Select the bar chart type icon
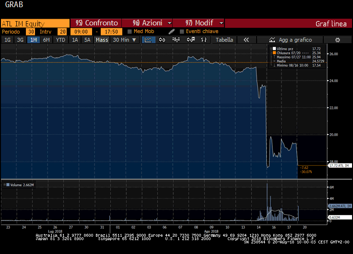This screenshot has height=254, width=353. 176,40
